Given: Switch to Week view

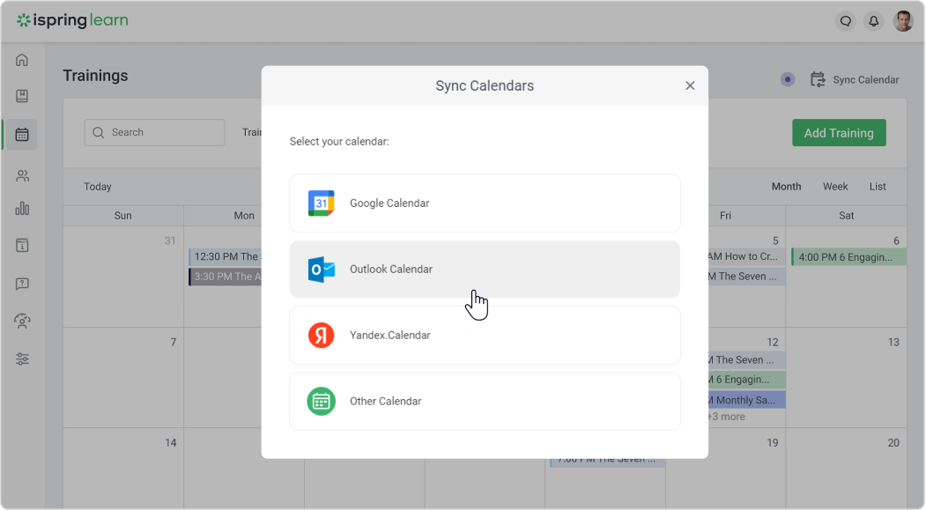Looking at the screenshot, I should click(835, 187).
